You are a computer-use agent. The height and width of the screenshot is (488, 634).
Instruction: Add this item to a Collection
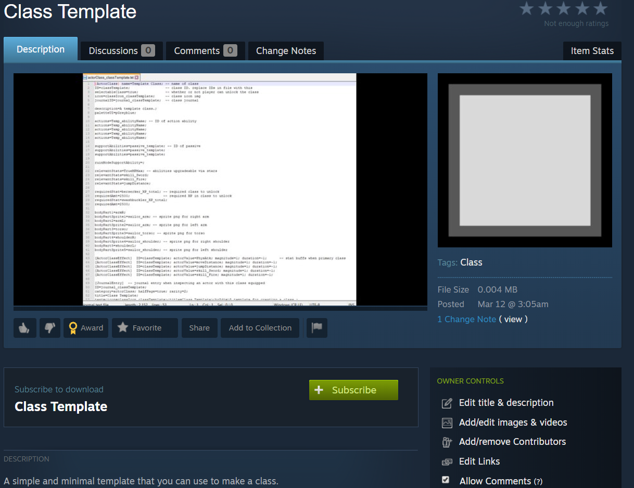[260, 328]
